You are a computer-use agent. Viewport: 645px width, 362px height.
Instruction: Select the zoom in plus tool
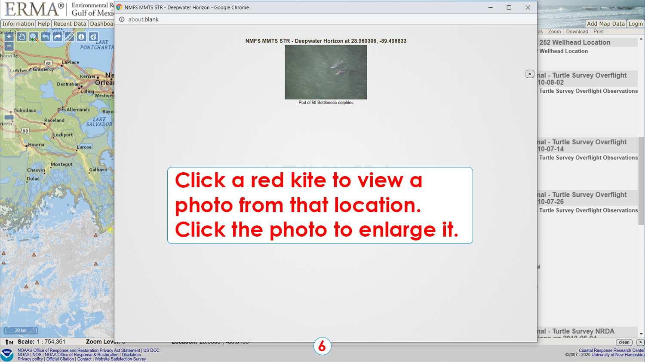point(9,36)
